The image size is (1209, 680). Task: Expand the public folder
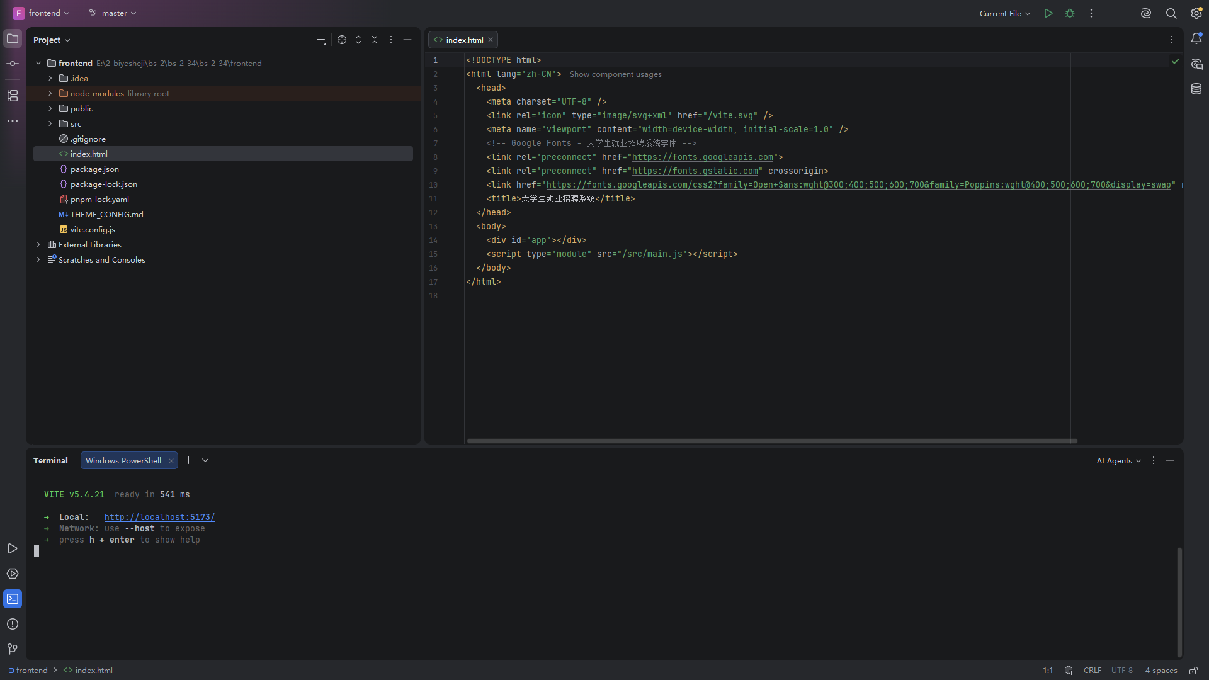click(x=50, y=108)
